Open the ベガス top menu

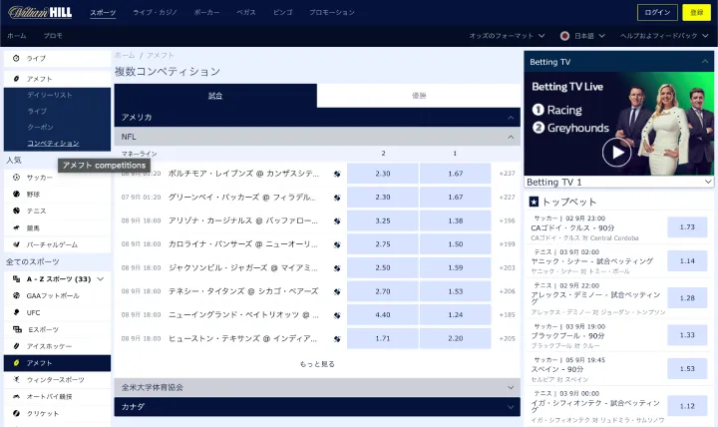(x=246, y=12)
